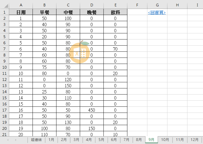Click the select-all corner of the grid

(x=4, y=5)
